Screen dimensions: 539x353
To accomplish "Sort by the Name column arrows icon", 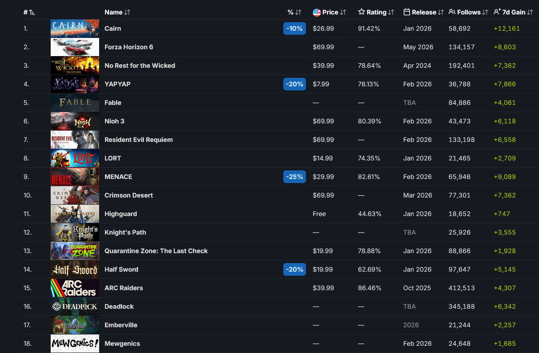I will pos(127,12).
